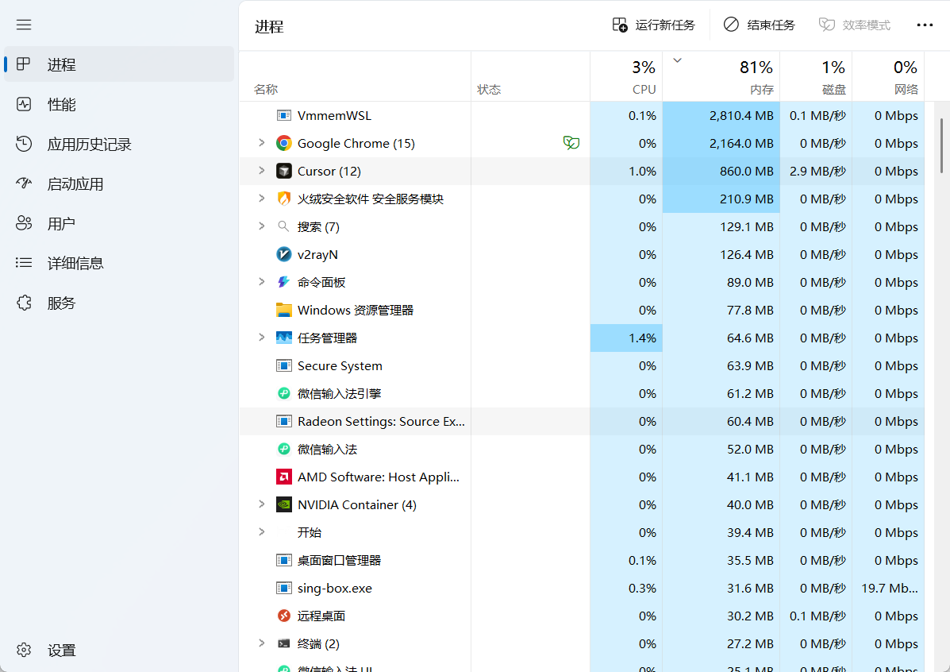Image resolution: width=950 pixels, height=672 pixels.
Task: Click efficiency leaf status on Chrome row
Action: coord(571,143)
